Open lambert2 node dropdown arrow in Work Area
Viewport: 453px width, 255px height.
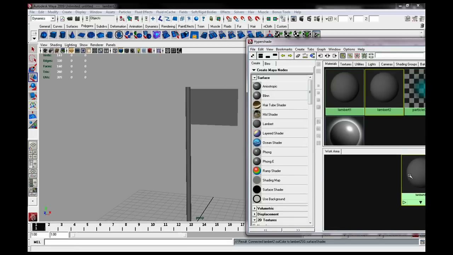tap(420, 203)
